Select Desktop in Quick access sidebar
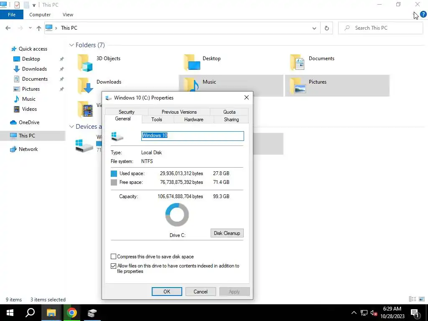 (x=31, y=59)
